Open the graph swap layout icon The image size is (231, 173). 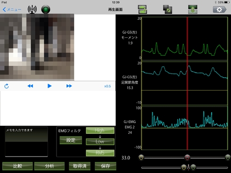coord(142,9)
